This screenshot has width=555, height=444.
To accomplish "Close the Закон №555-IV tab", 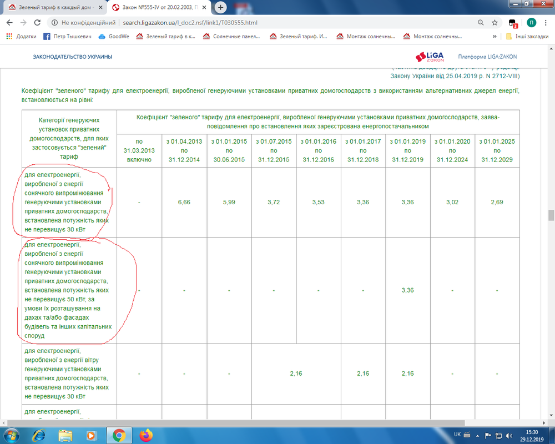I will coord(204,7).
